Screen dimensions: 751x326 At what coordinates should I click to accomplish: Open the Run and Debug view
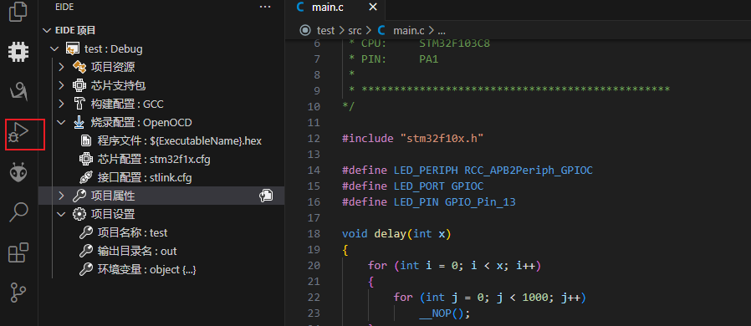click(19, 133)
